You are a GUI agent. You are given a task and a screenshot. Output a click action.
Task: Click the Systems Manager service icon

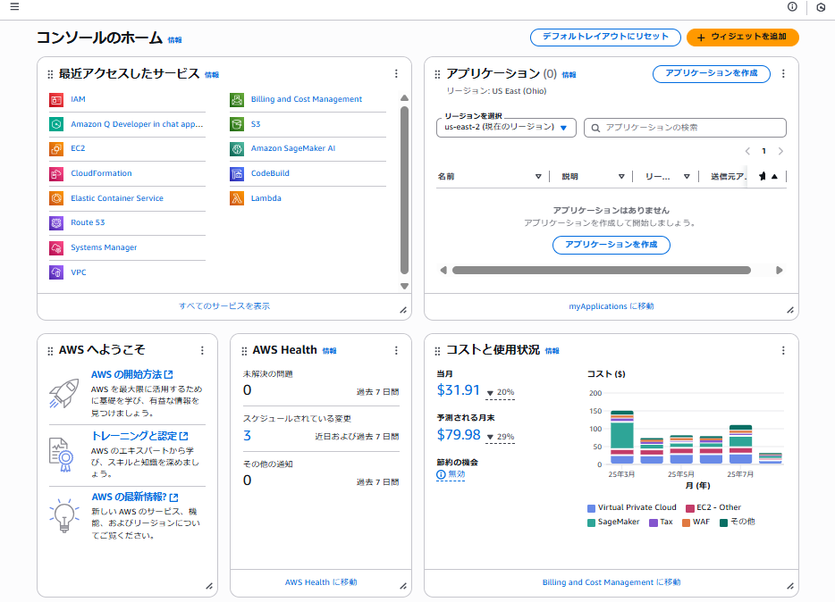pyautogui.click(x=56, y=247)
